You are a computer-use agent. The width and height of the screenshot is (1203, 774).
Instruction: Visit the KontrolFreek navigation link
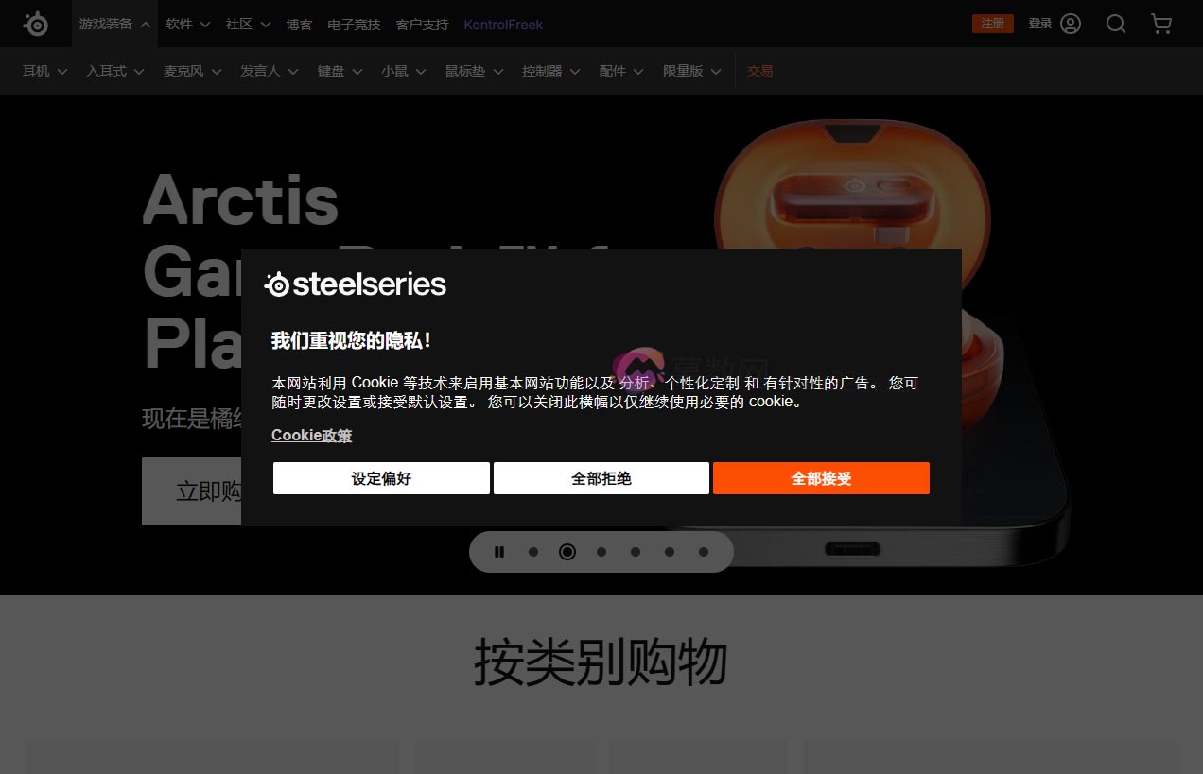503,25
